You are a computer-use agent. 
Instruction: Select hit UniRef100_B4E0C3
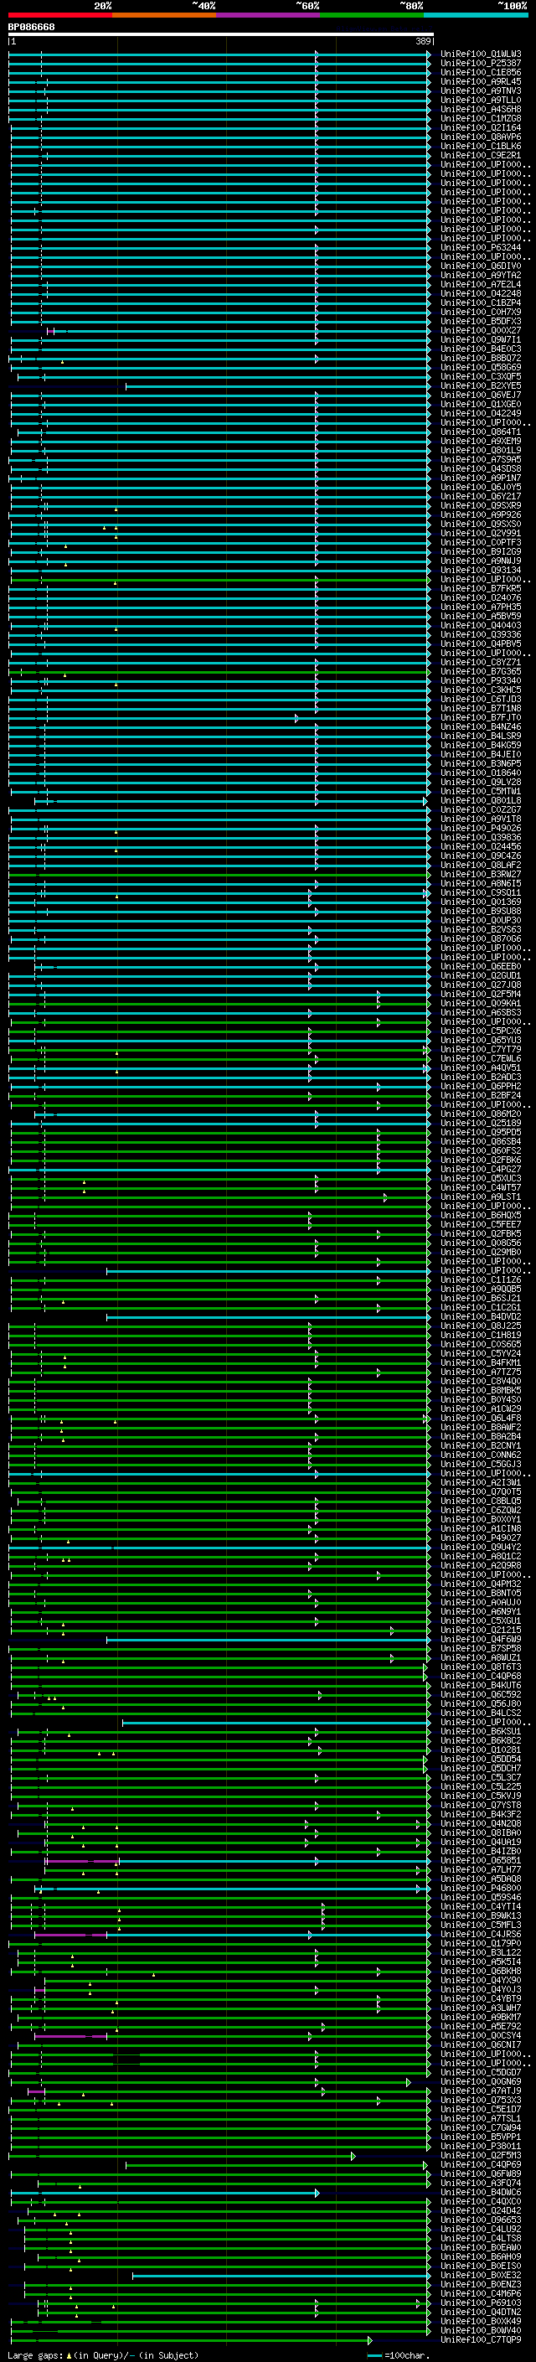(481, 349)
